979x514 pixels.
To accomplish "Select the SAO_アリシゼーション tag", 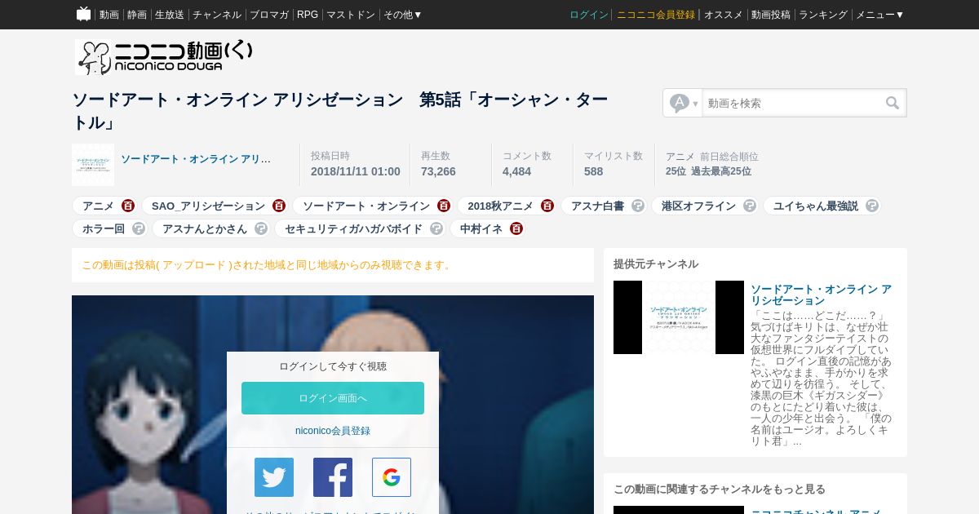I will point(209,206).
